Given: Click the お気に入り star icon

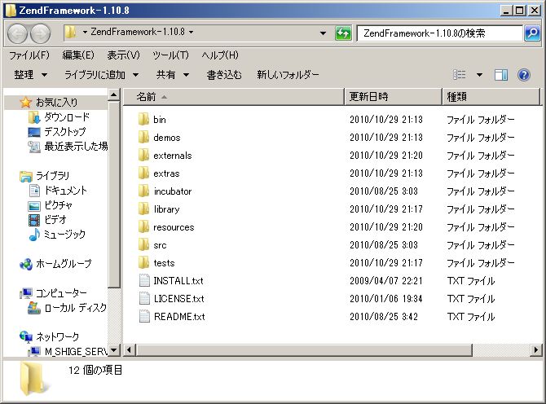Looking at the screenshot, I should 25,103.
